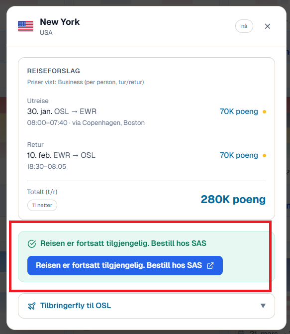Close the New York dialog
290x334 pixels.
tap(268, 26)
